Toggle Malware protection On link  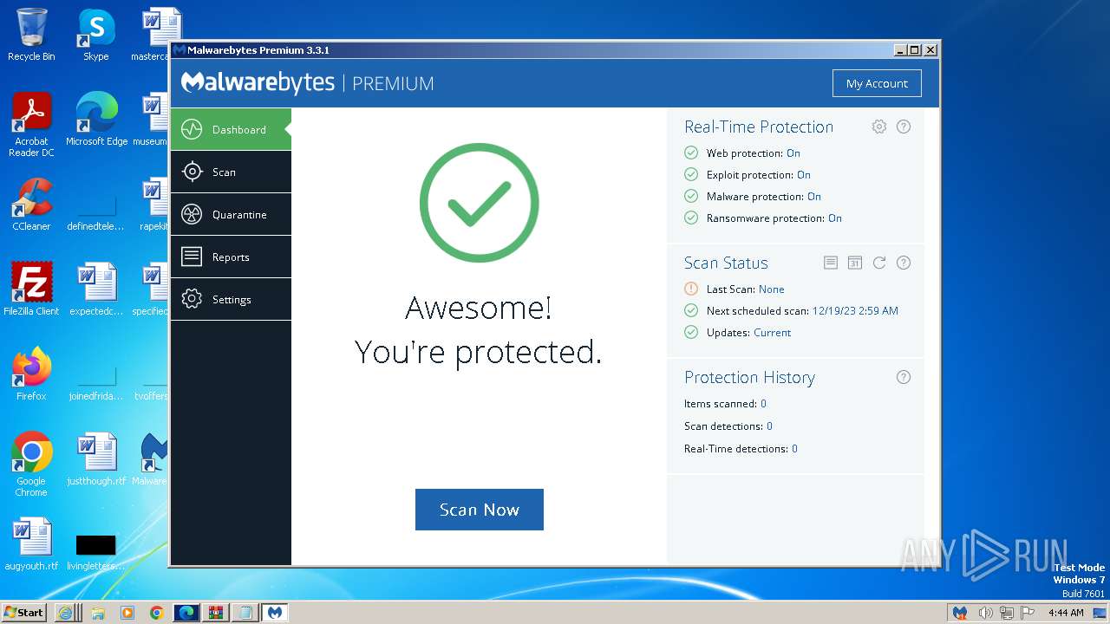(x=814, y=197)
